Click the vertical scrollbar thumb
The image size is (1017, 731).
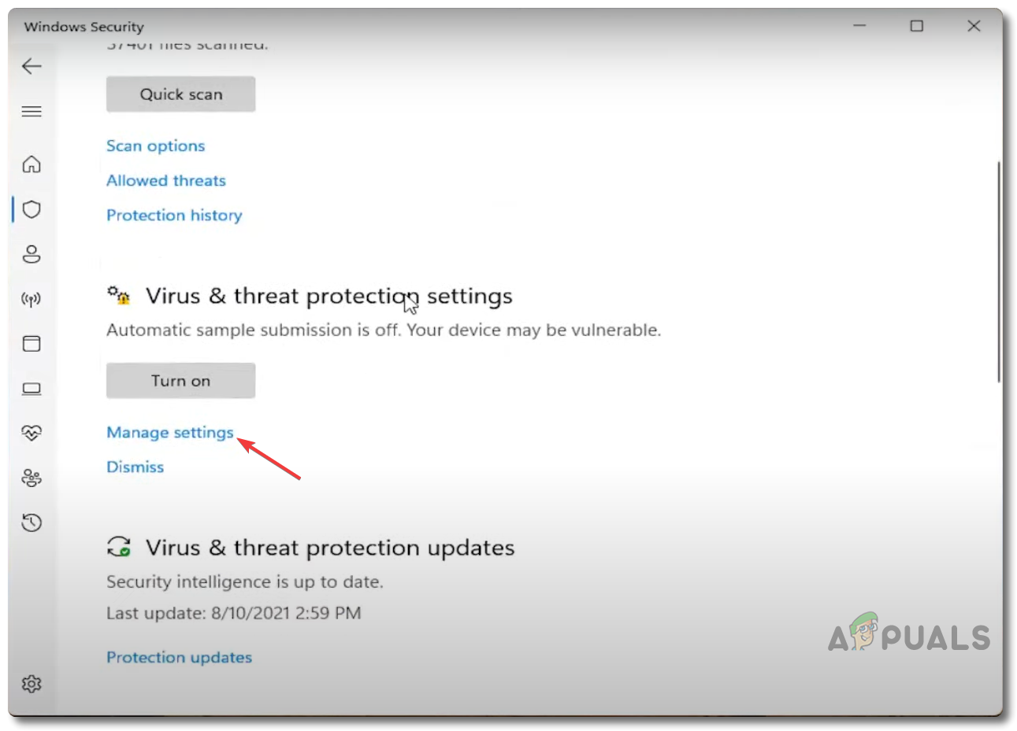tap(999, 271)
